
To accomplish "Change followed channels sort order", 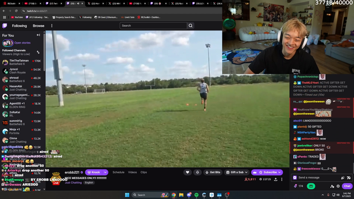I will click(38, 52).
